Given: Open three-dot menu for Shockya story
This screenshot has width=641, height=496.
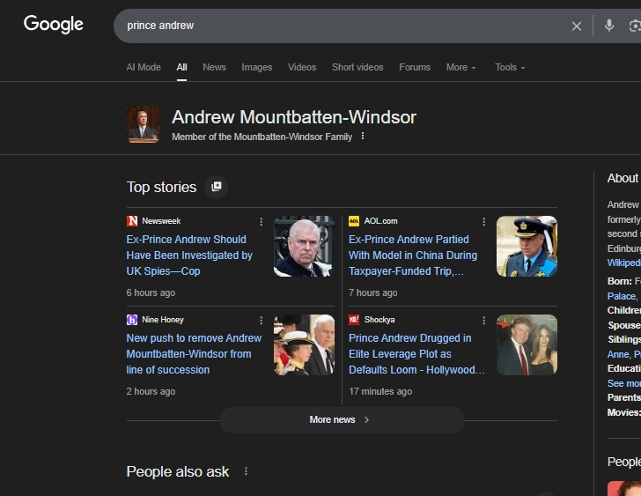Looking at the screenshot, I should click(483, 320).
